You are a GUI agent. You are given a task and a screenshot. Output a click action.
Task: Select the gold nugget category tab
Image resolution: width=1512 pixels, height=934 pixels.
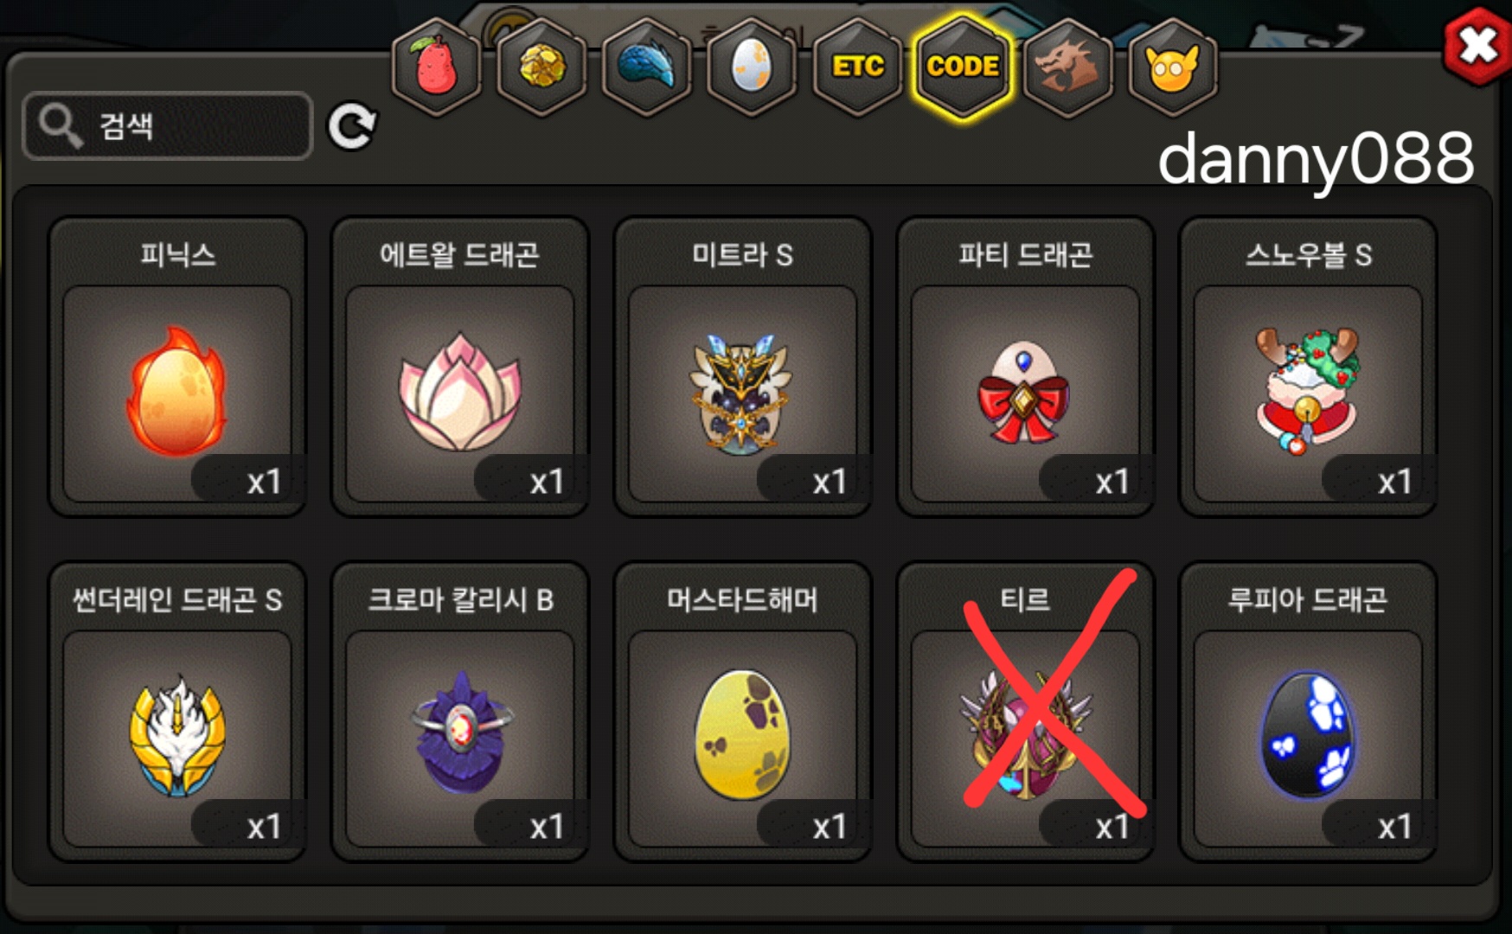[542, 67]
